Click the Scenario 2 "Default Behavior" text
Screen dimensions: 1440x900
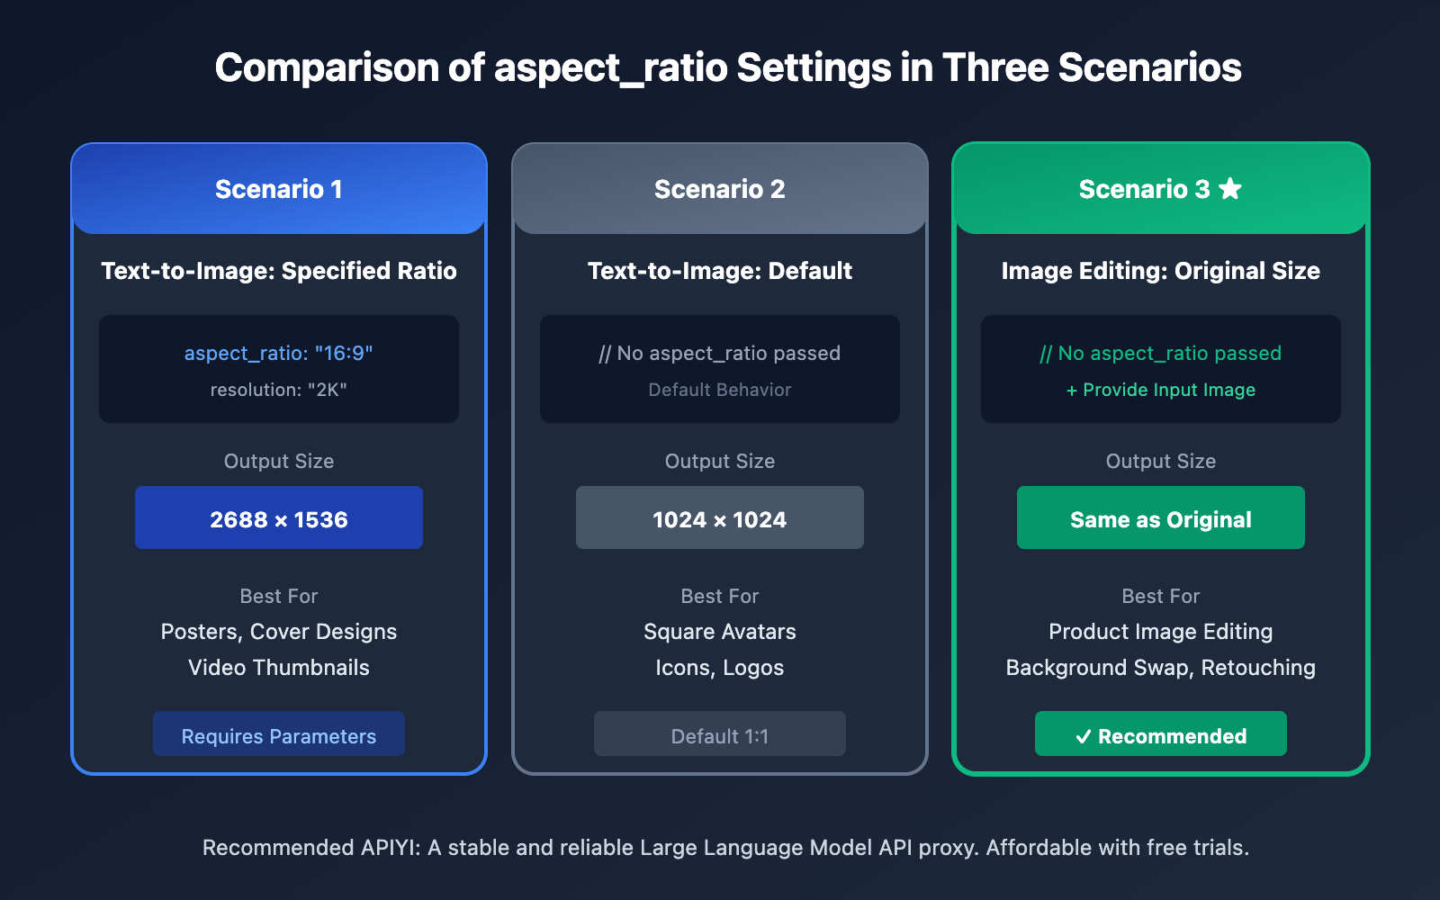tap(720, 390)
